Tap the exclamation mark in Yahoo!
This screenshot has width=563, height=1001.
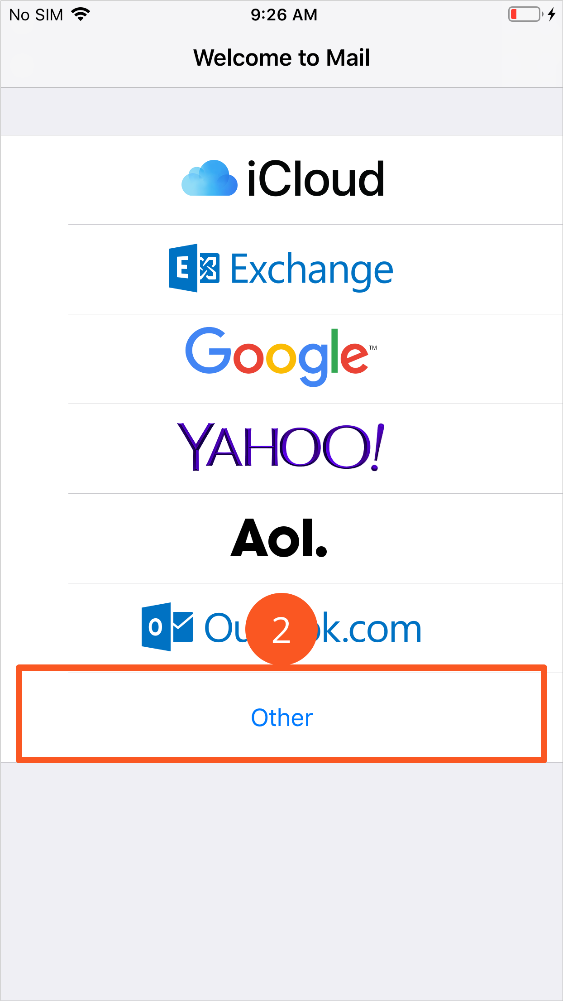click(x=377, y=448)
